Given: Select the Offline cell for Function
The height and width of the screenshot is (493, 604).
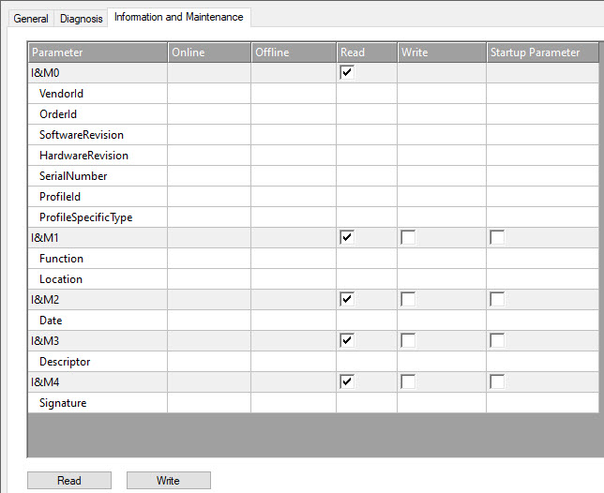Looking at the screenshot, I should click(x=293, y=259).
